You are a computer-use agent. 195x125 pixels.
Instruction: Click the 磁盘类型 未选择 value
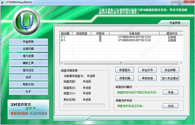click(x=87, y=81)
